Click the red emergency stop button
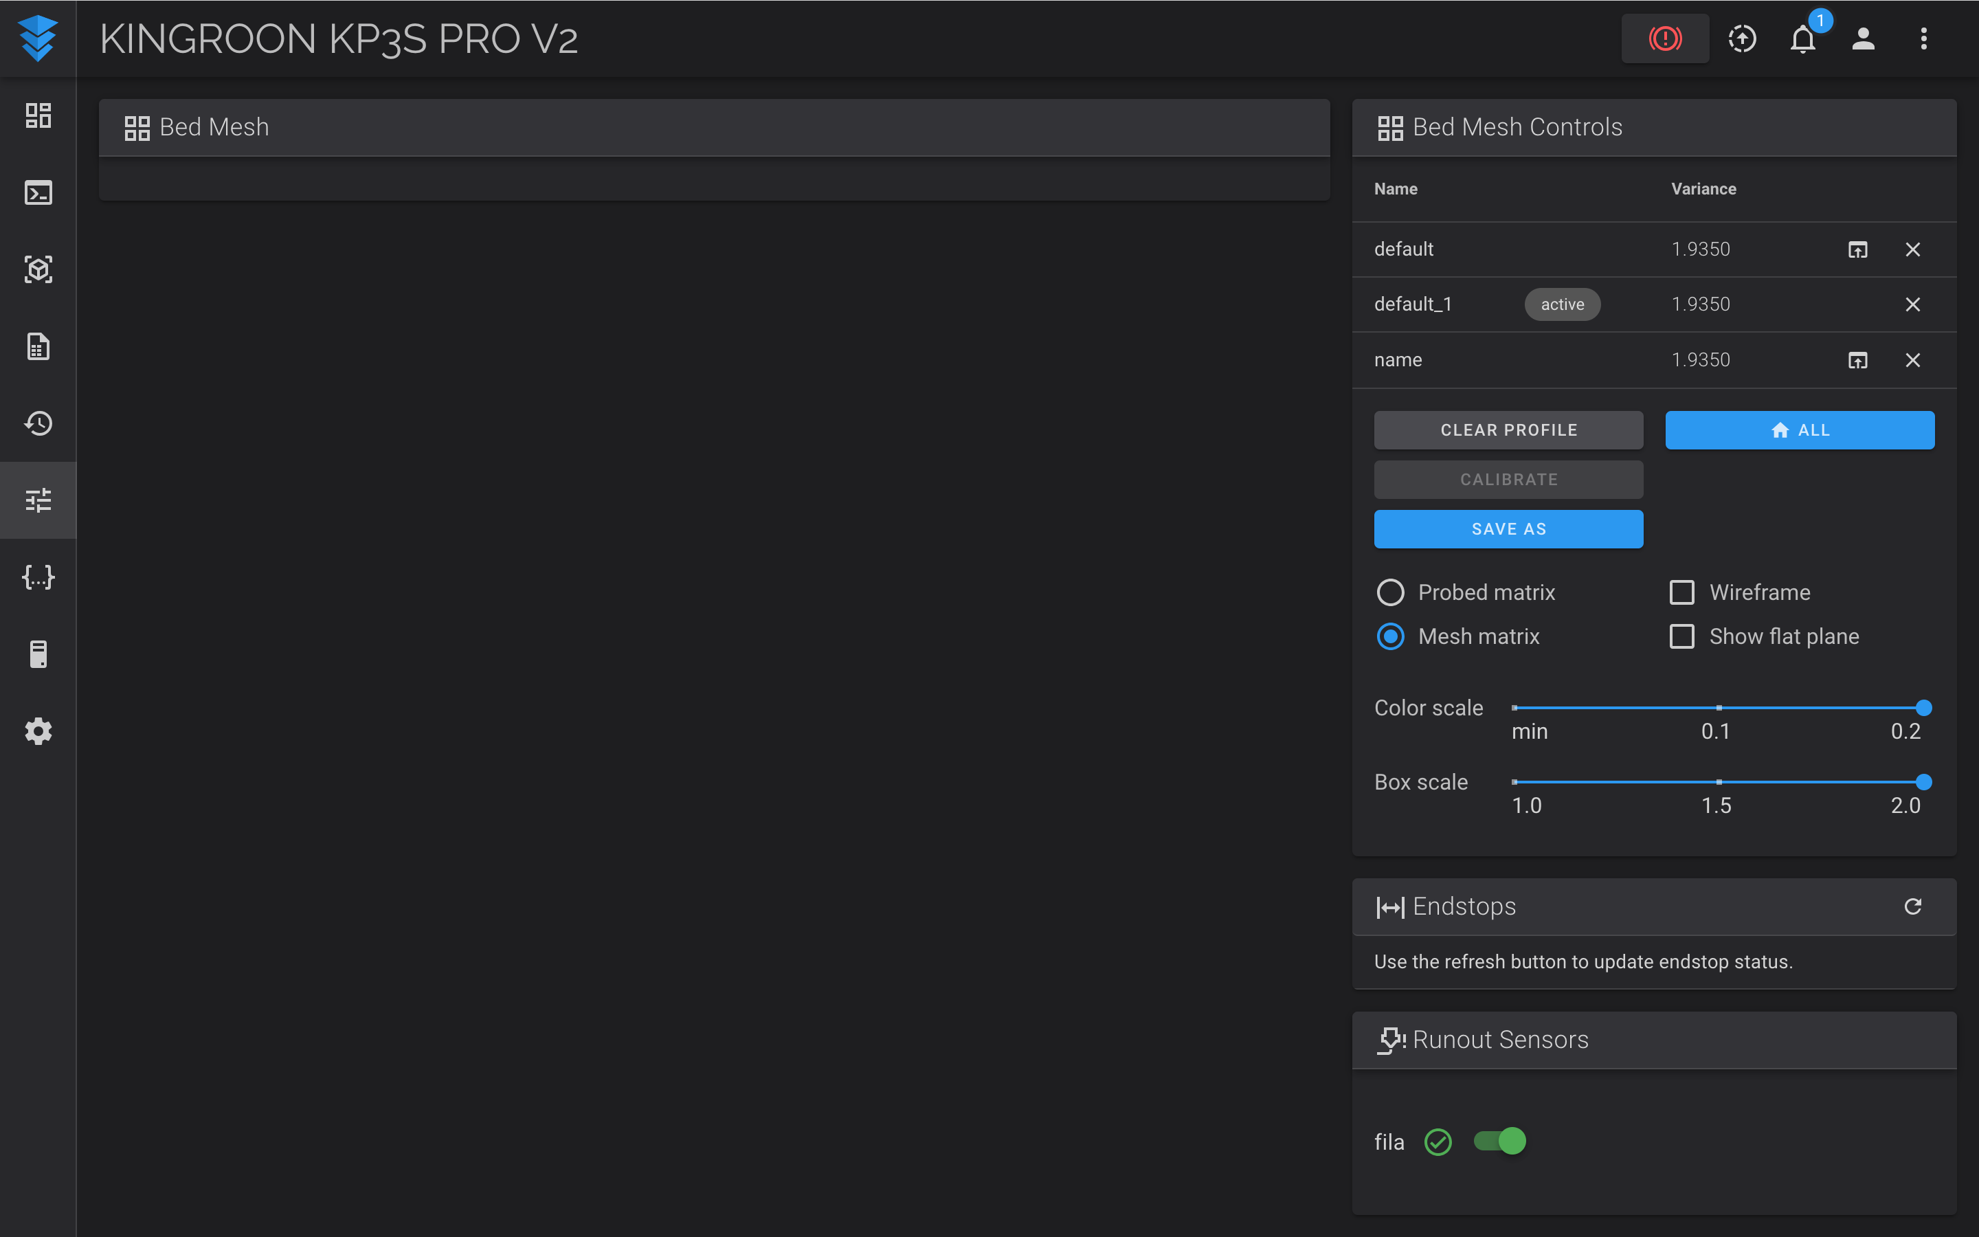The width and height of the screenshot is (1979, 1237). [1665, 38]
